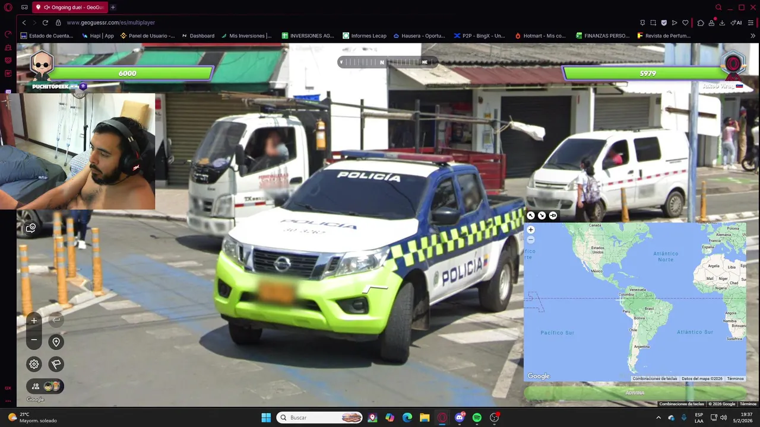Open Términos link on the map
This screenshot has width=760, height=427.
[735, 378]
